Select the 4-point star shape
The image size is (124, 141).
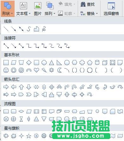pos(21,136)
